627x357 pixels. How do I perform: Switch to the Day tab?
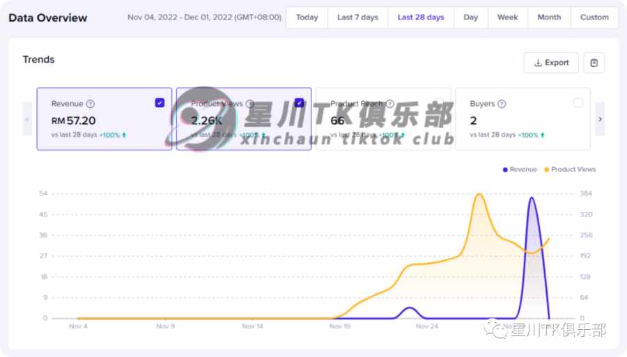pos(471,17)
